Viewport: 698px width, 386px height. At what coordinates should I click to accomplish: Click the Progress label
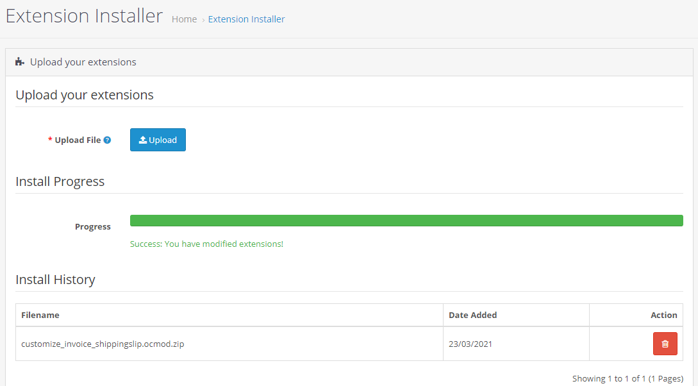[92, 226]
